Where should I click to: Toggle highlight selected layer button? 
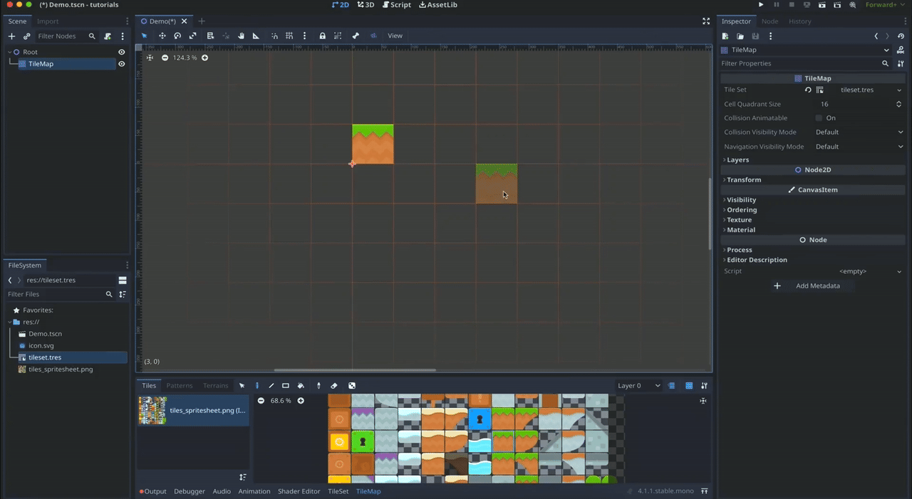[x=672, y=386]
